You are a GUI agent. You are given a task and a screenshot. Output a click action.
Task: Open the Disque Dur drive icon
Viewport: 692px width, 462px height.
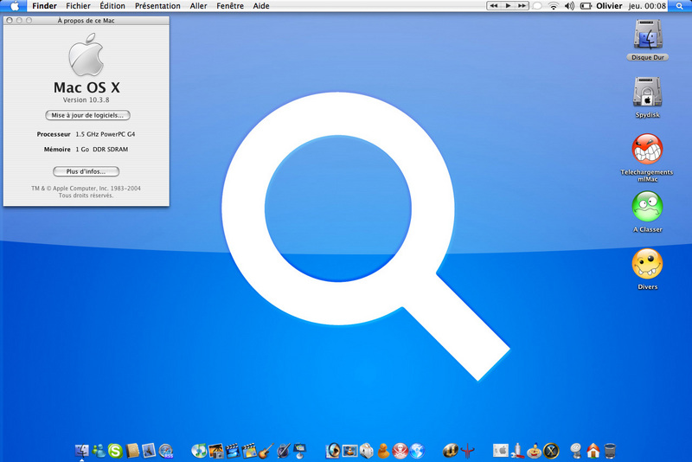point(648,36)
